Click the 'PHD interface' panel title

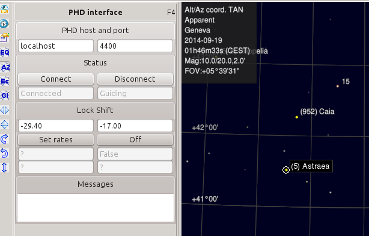pyautogui.click(x=96, y=12)
